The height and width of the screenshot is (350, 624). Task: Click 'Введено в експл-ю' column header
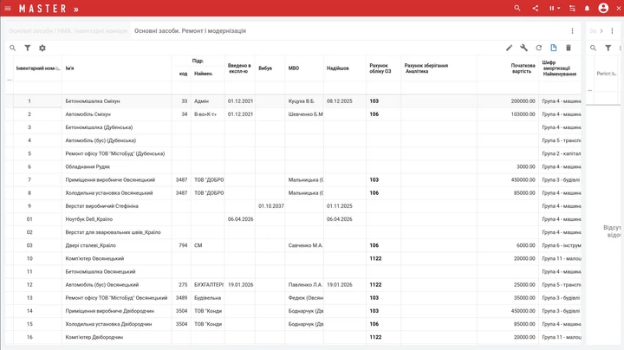pos(239,68)
